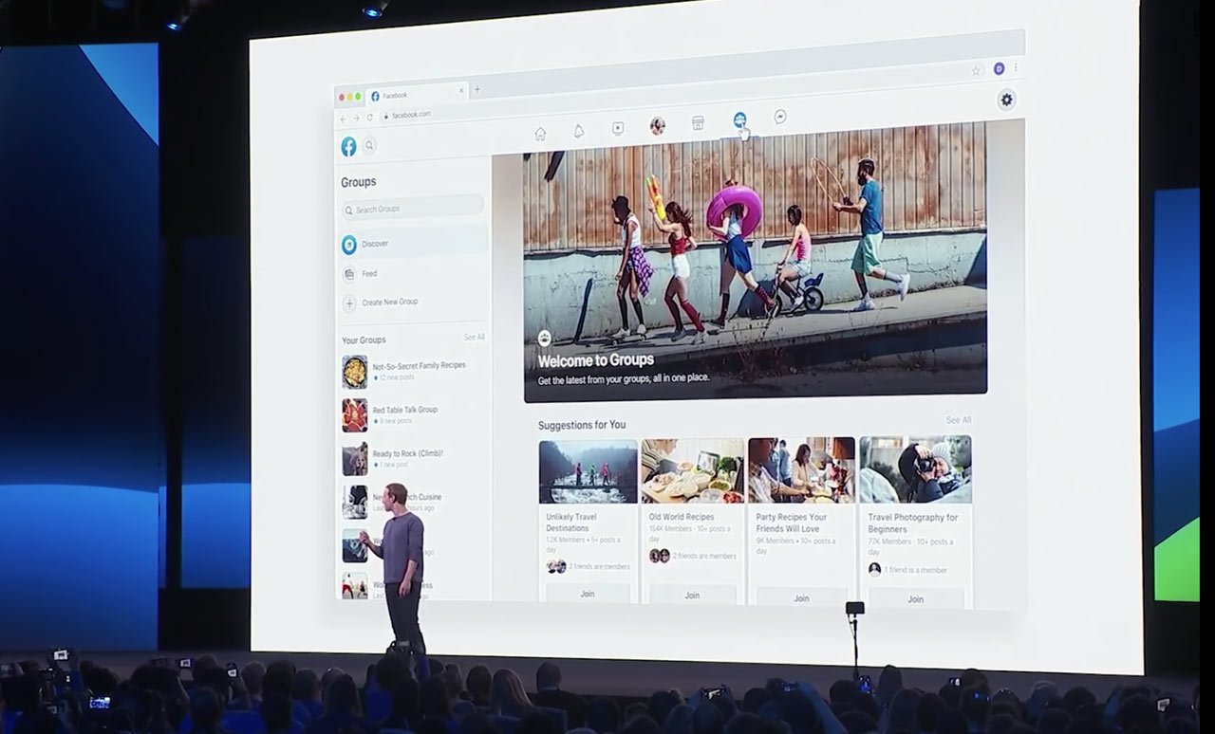The width and height of the screenshot is (1215, 734).
Task: Click Not-So-Secret Family Recipes thumbnail
Action: [x=355, y=372]
